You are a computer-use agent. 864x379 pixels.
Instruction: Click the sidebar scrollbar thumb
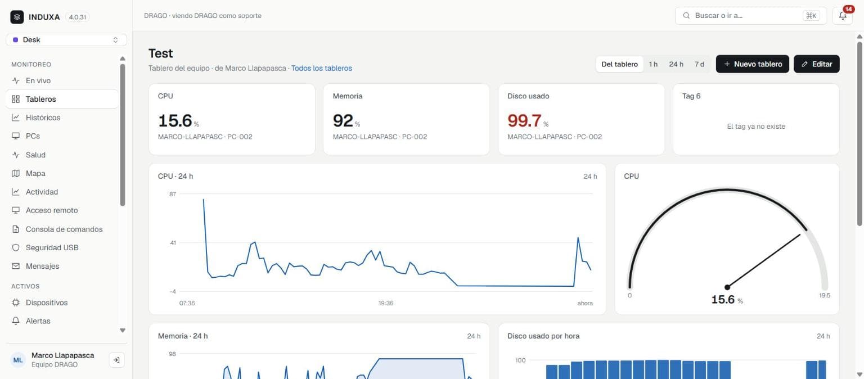coord(123,135)
